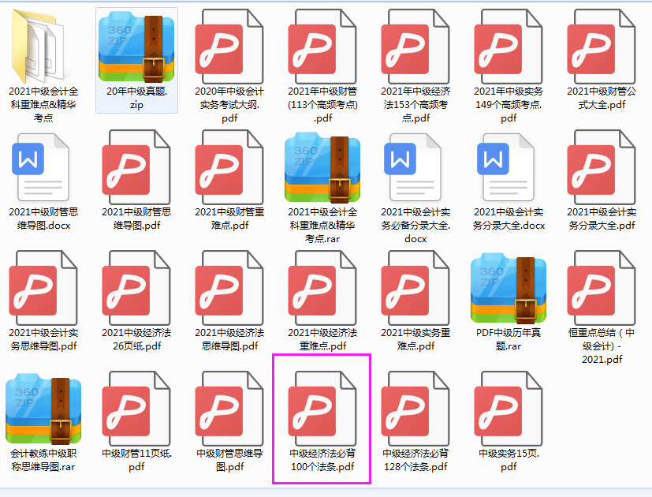Select the PDF中级历年真题.rar archive icon
The image size is (652, 497).
509,288
